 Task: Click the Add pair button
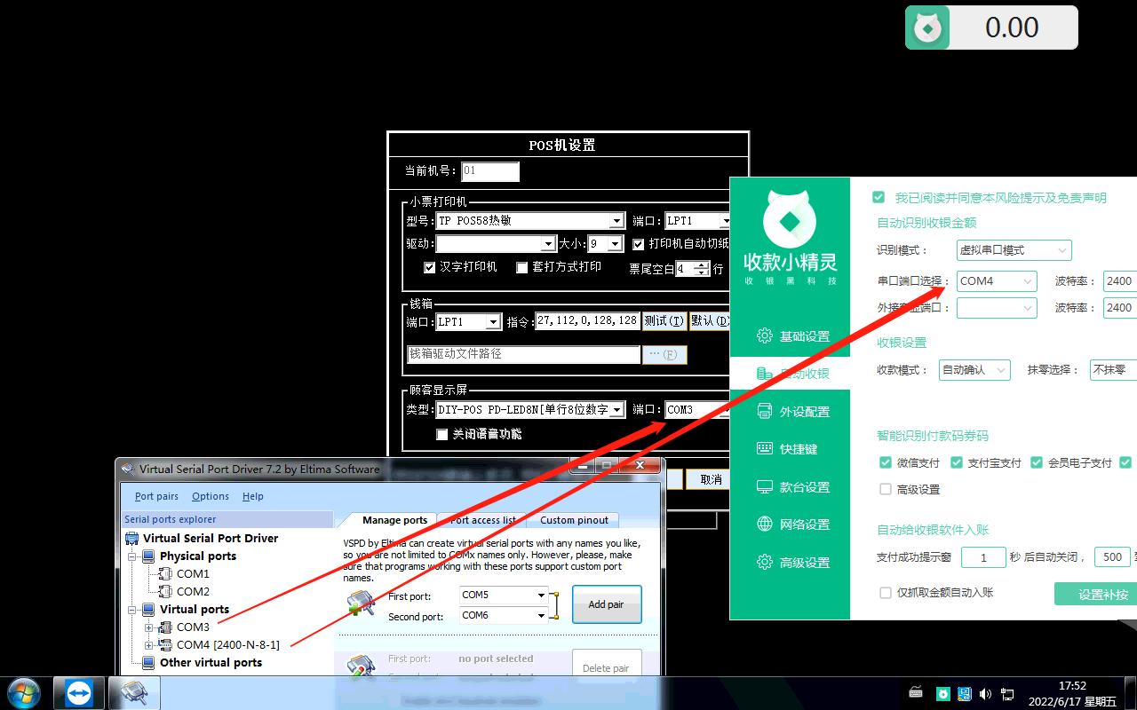[606, 604]
